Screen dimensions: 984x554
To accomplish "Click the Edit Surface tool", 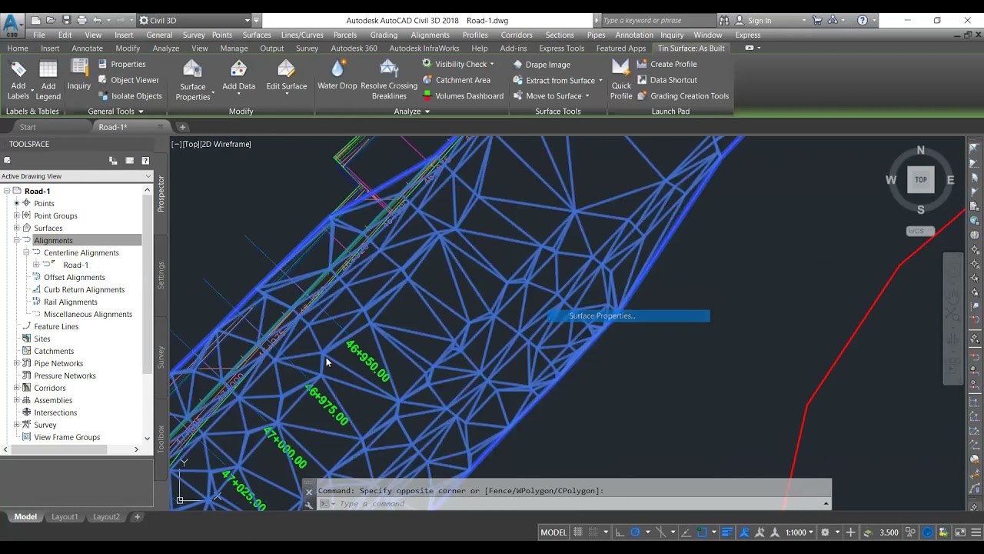I will [287, 76].
